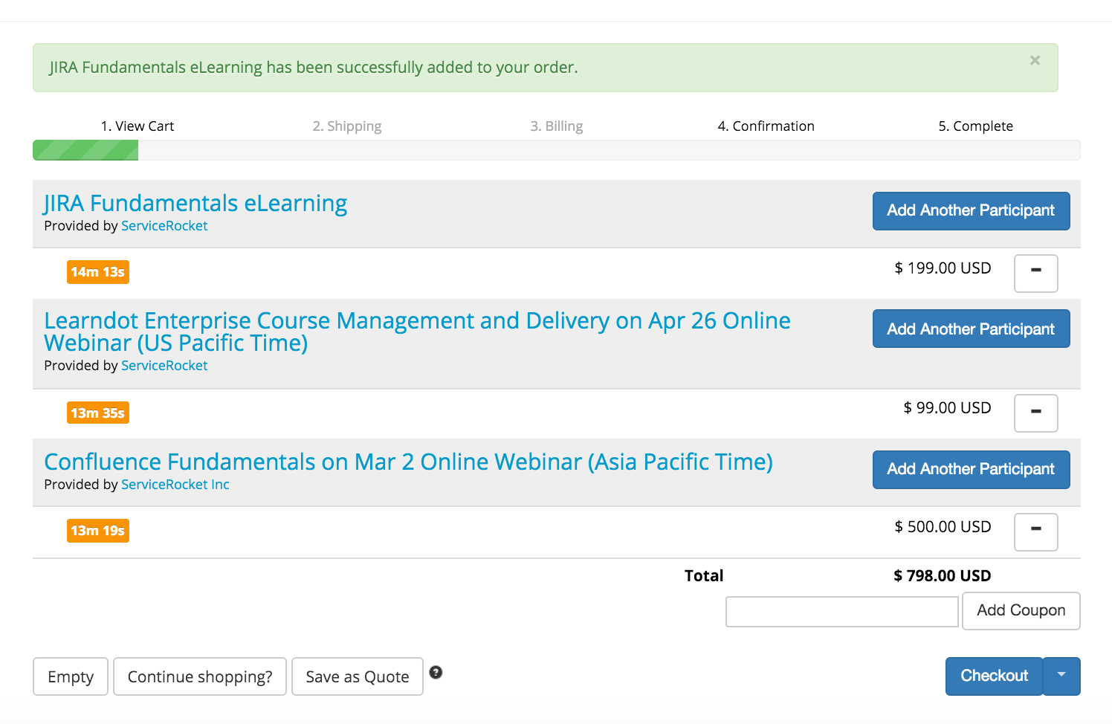
Task: Dismiss the green success alert
Action: pyautogui.click(x=1035, y=60)
